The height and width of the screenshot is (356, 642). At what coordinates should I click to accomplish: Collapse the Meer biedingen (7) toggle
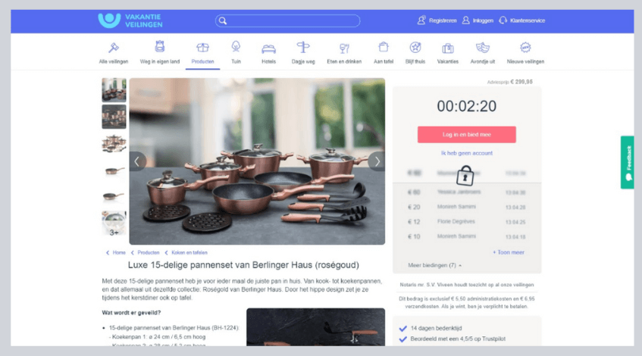pos(435,266)
